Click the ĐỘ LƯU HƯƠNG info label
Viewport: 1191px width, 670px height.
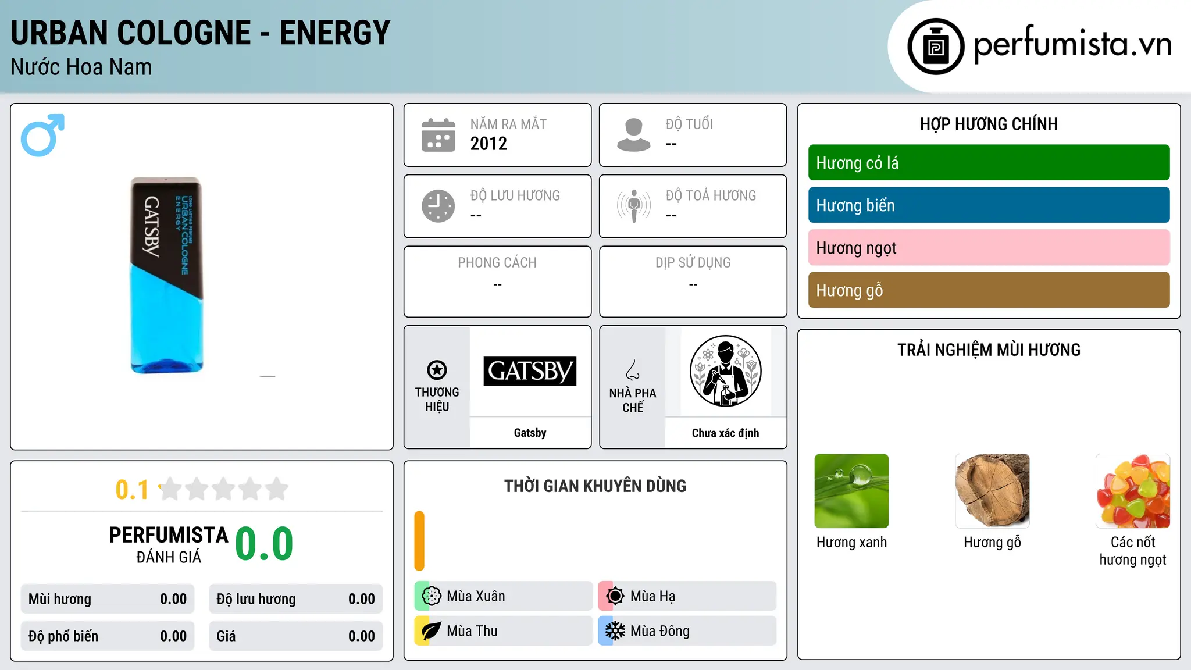coord(515,195)
